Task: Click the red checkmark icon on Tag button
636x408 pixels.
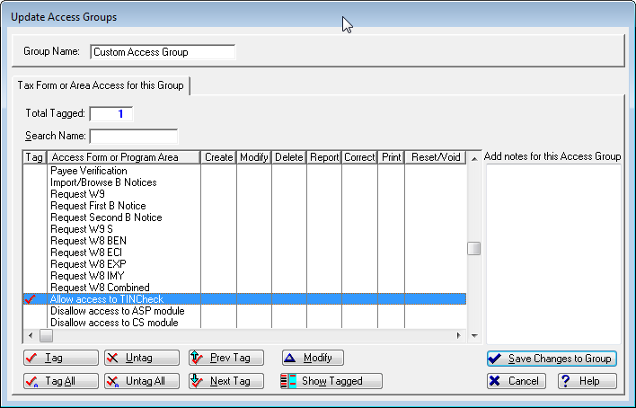Action: click(31, 358)
